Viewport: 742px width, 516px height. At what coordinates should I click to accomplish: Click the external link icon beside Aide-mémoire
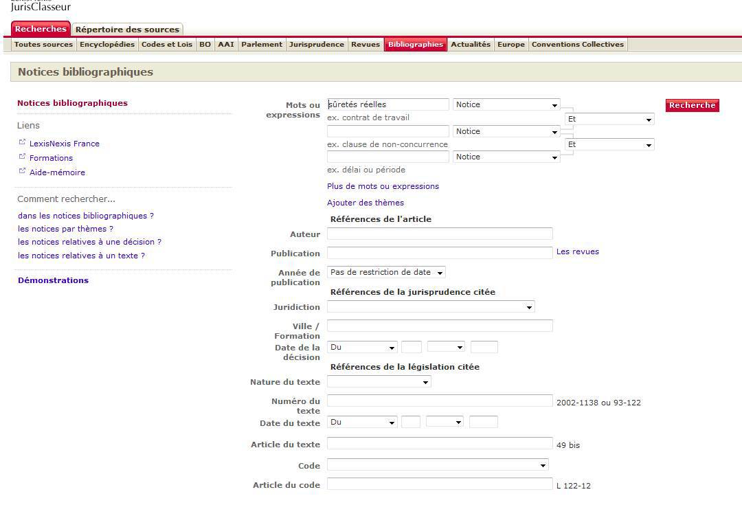(x=22, y=171)
